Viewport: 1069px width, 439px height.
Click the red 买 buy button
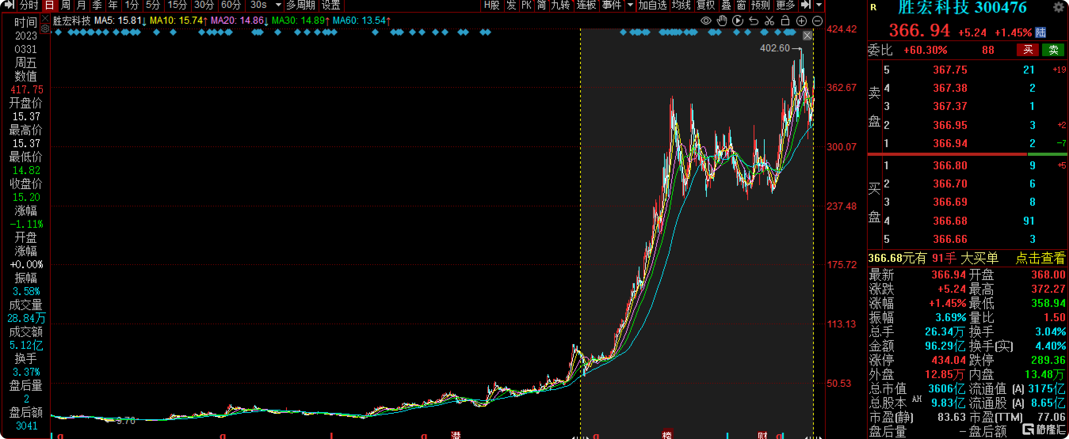click(1027, 50)
